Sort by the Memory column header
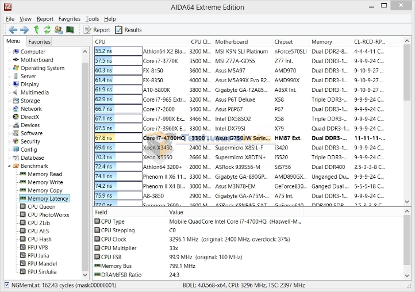 coord(330,41)
